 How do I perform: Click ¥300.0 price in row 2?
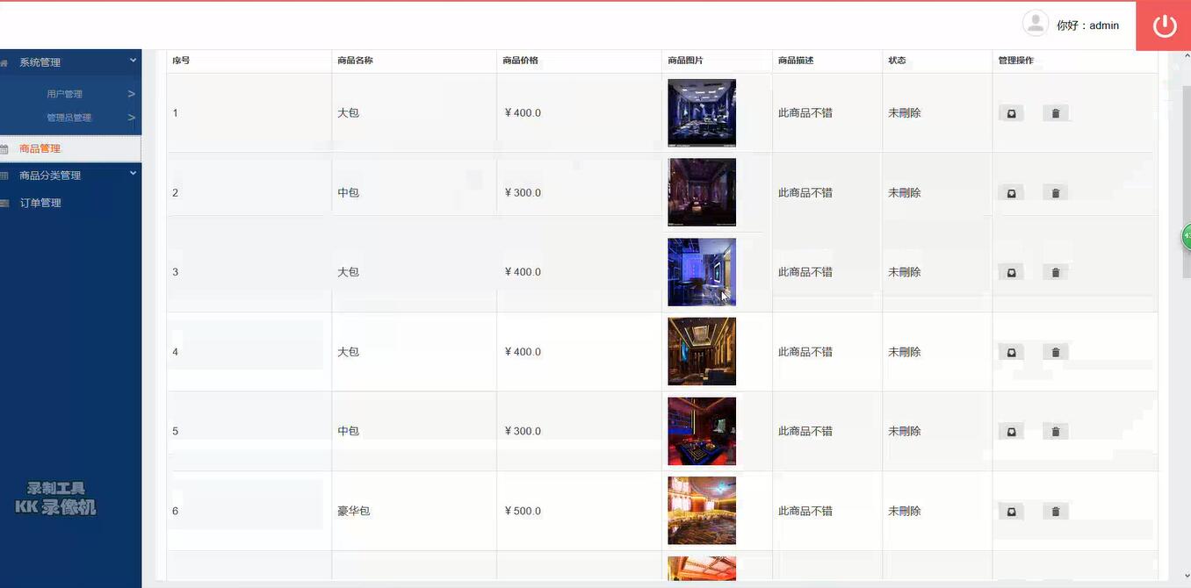pyautogui.click(x=523, y=192)
